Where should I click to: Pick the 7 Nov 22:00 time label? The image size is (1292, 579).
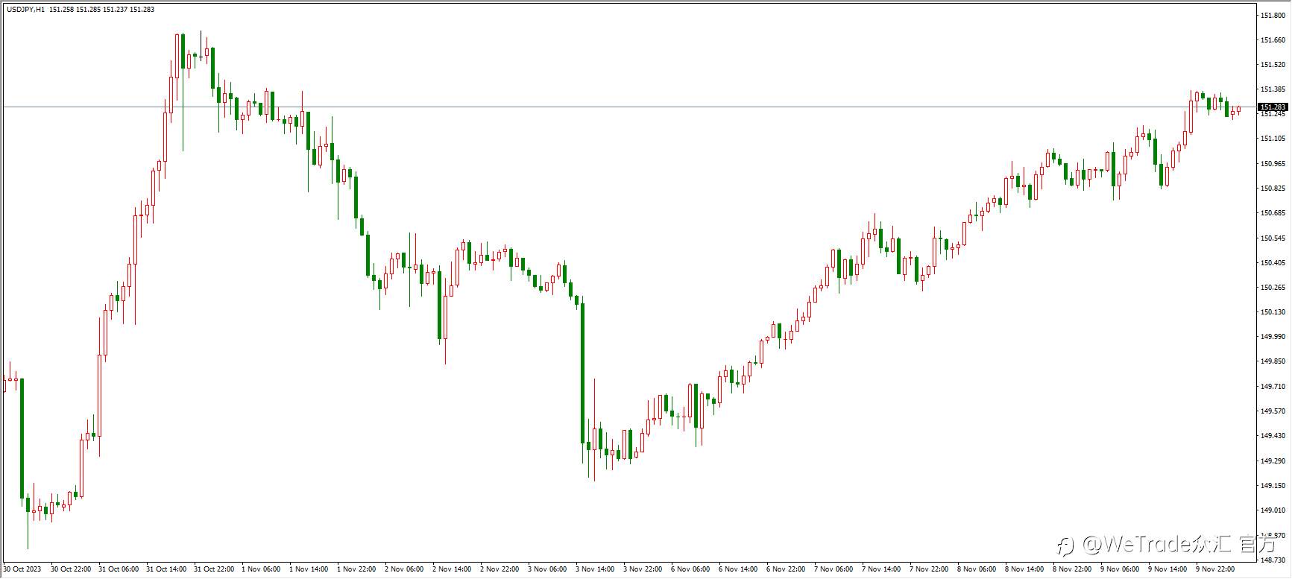click(x=929, y=569)
